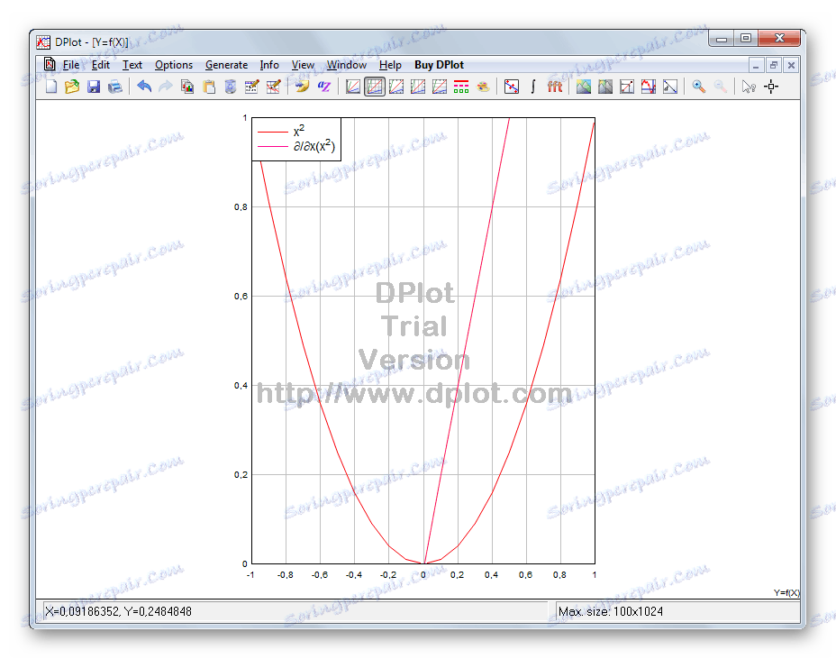
Task: Click the yellow note with arrow icon
Action: coord(302,87)
